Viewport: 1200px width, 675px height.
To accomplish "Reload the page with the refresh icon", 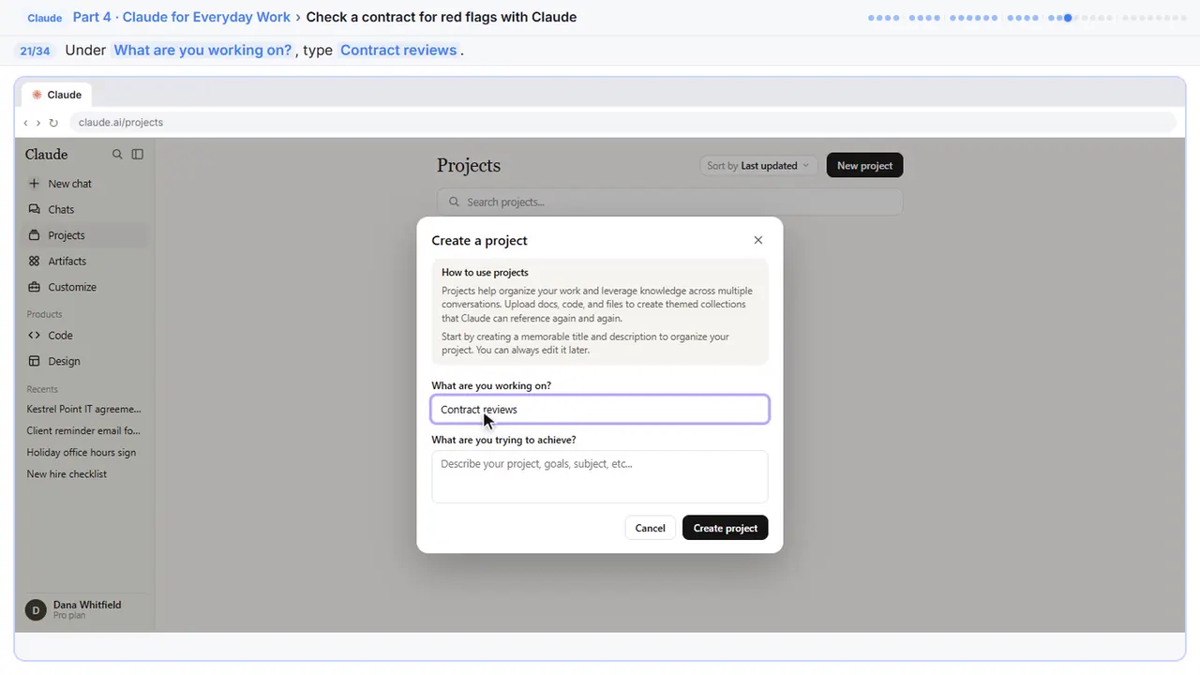I will [x=53, y=123].
